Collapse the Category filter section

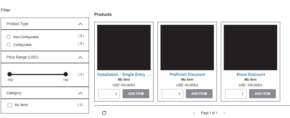coord(80,93)
